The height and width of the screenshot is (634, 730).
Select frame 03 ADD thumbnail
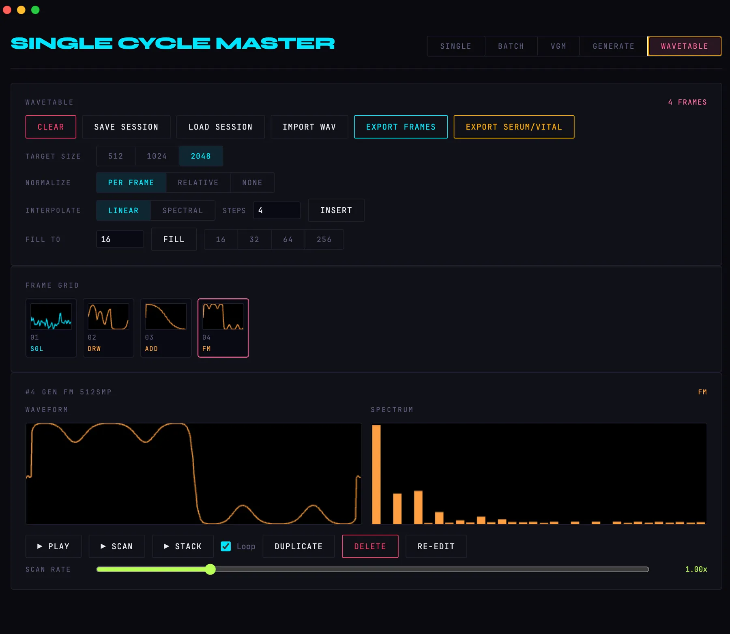tap(166, 328)
